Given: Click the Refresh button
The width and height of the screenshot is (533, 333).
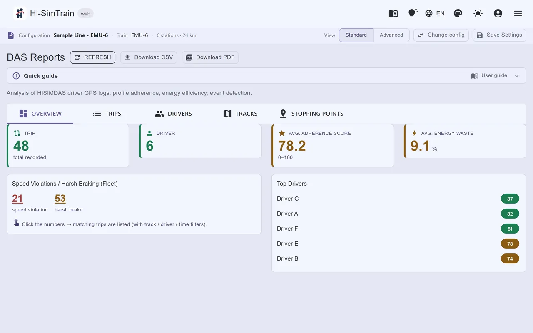Looking at the screenshot, I should pos(92,57).
